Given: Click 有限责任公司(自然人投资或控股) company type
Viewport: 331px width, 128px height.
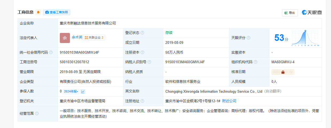Looking at the screenshot, I should coord(85,82).
